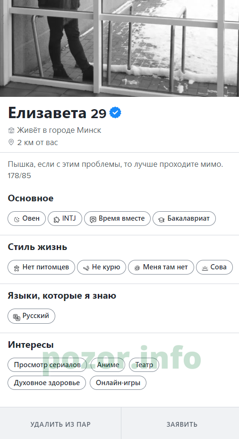Screen dimensions: 239x439
Task: Select the Театр interest tag
Action: 144,365
